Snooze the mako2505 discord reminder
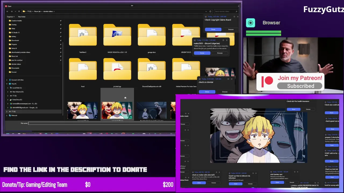 tap(220, 53)
